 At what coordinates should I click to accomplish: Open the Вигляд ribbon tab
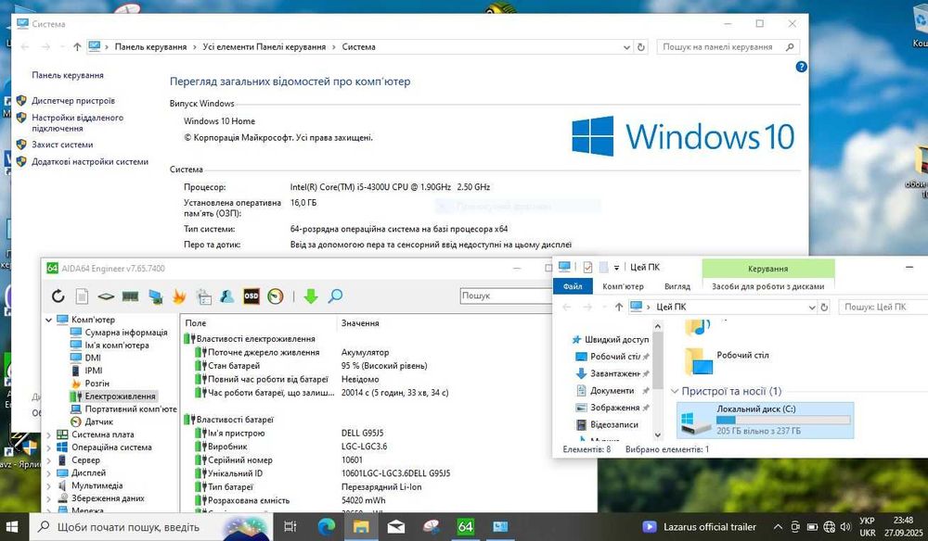pyautogui.click(x=677, y=286)
